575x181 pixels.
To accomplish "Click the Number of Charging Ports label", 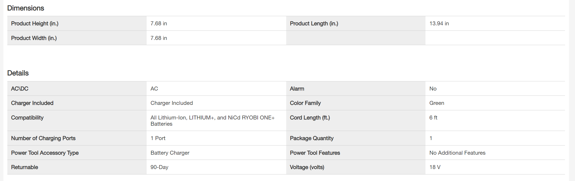I will (43, 138).
